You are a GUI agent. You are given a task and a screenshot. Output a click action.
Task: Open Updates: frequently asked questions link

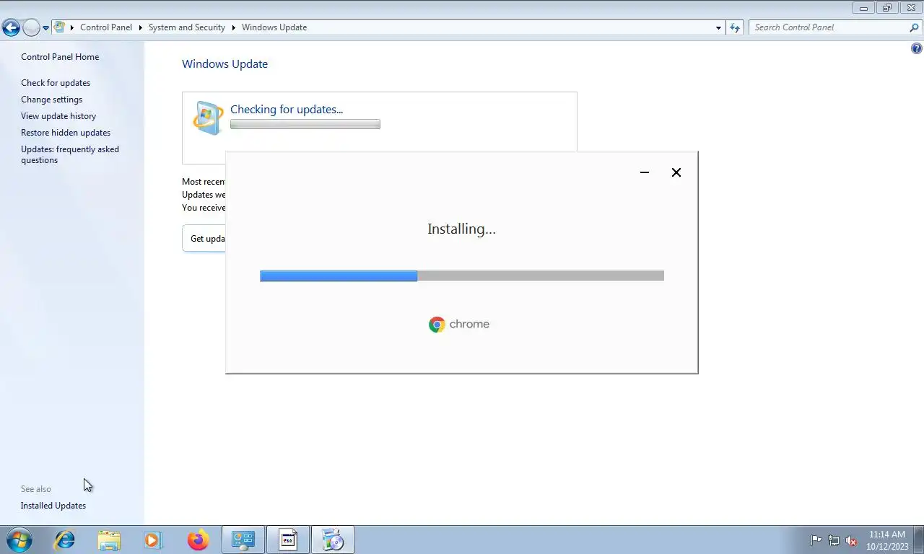pos(70,154)
